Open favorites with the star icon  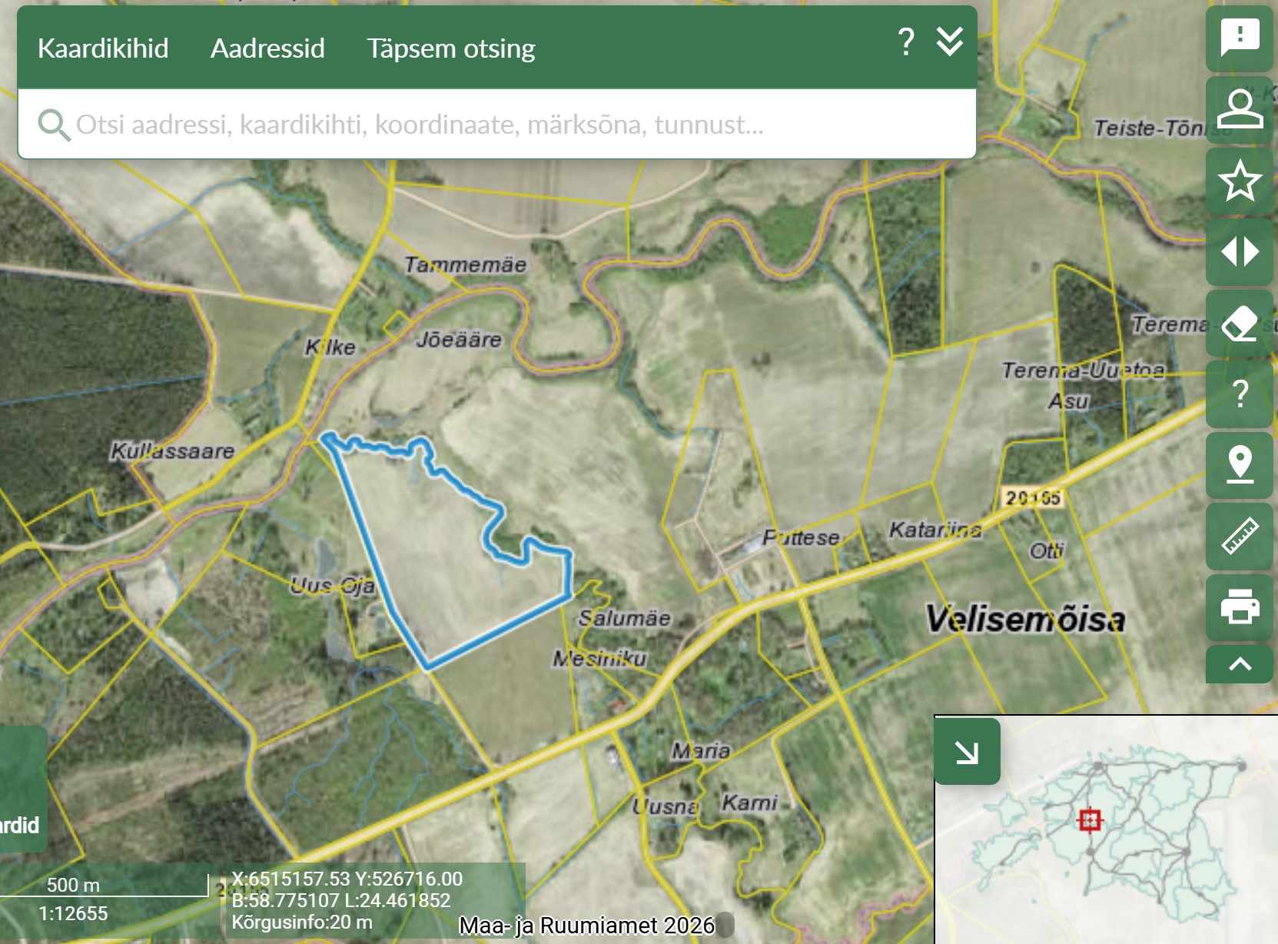tap(1239, 181)
